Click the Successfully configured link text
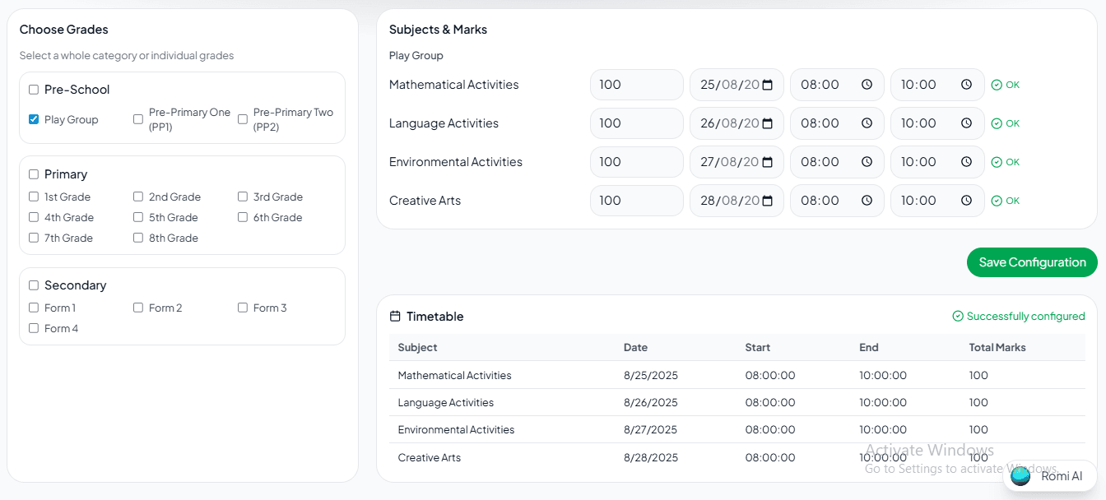This screenshot has width=1106, height=500. click(1026, 316)
